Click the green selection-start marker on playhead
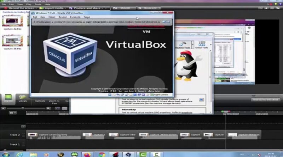 click(x=223, y=112)
